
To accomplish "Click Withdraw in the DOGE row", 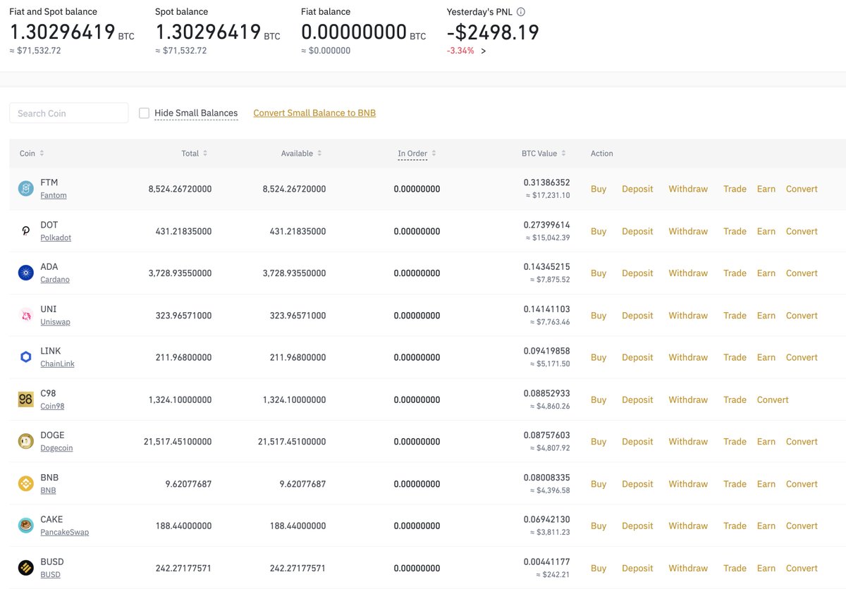I will click(688, 442).
